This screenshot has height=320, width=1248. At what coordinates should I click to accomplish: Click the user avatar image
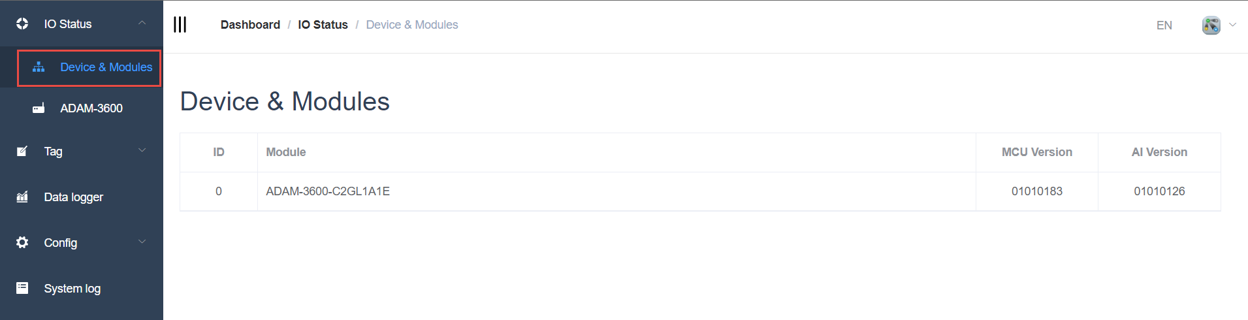1211,25
